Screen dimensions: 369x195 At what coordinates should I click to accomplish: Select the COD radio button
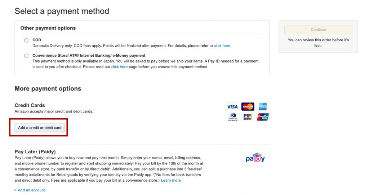coord(26,41)
